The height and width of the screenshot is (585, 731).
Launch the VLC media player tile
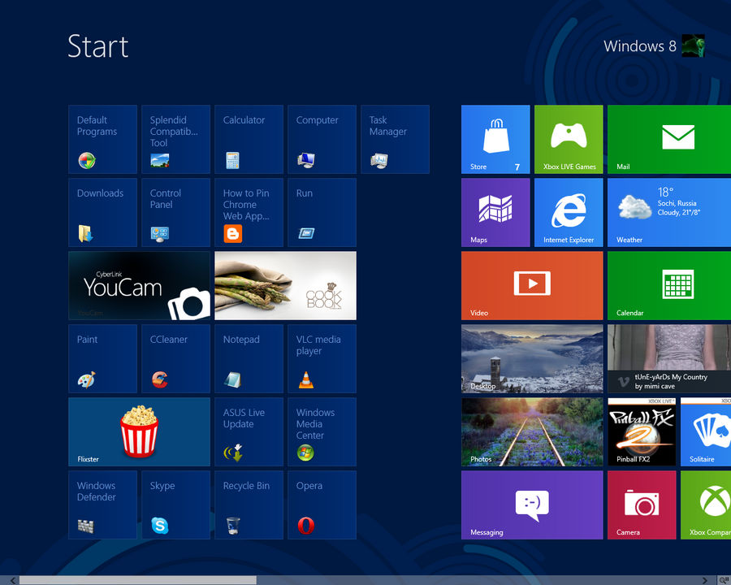click(x=322, y=359)
